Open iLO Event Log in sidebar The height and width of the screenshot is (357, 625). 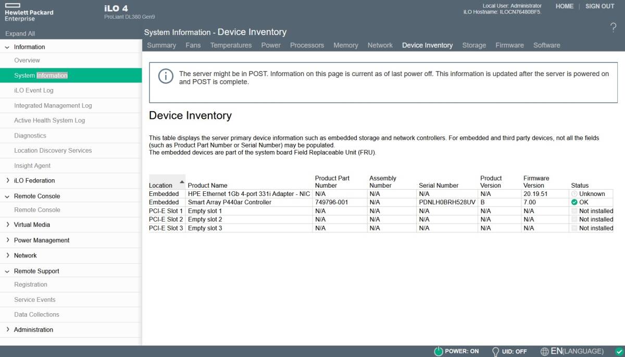click(33, 91)
